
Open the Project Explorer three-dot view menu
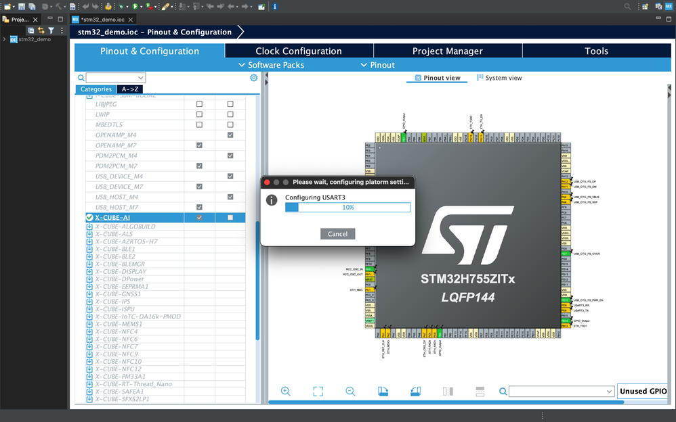click(x=62, y=30)
